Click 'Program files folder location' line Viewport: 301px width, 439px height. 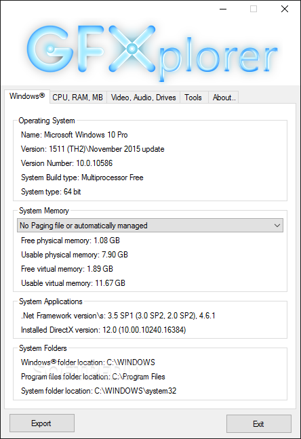click(x=93, y=377)
